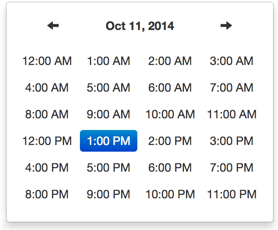Viewport: 278px width, 230px height.
Task: Pick the 6:00 AM slot
Action: [170, 87]
